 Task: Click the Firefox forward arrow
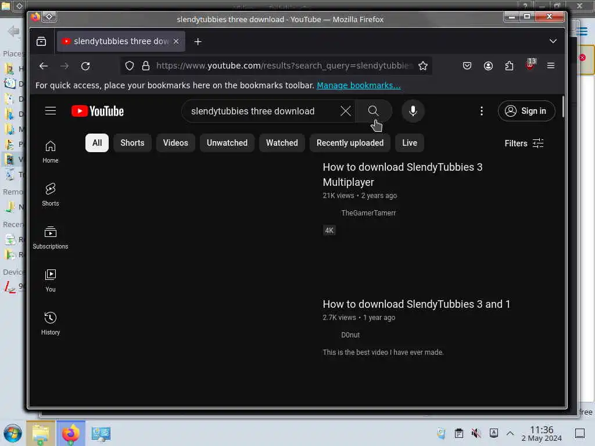click(64, 66)
